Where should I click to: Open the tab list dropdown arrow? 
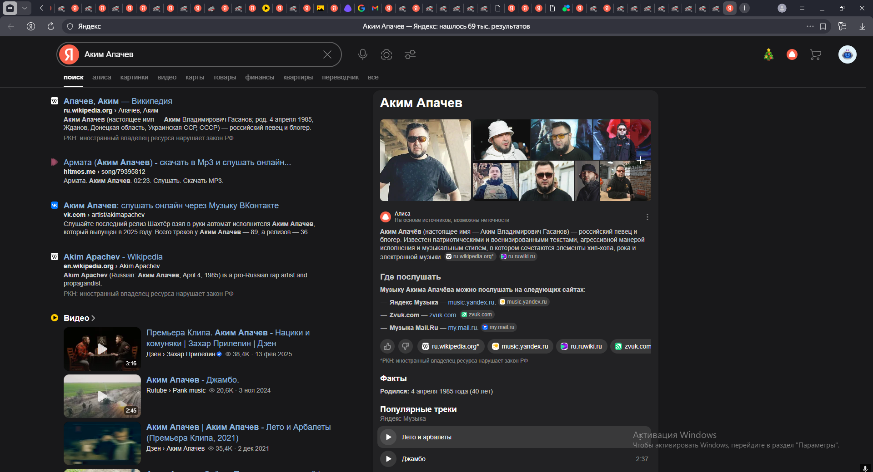click(x=25, y=8)
